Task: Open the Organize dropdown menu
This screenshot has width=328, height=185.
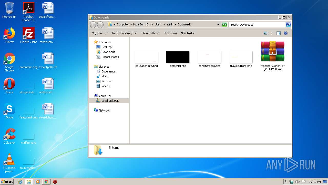Action: click(x=99, y=33)
